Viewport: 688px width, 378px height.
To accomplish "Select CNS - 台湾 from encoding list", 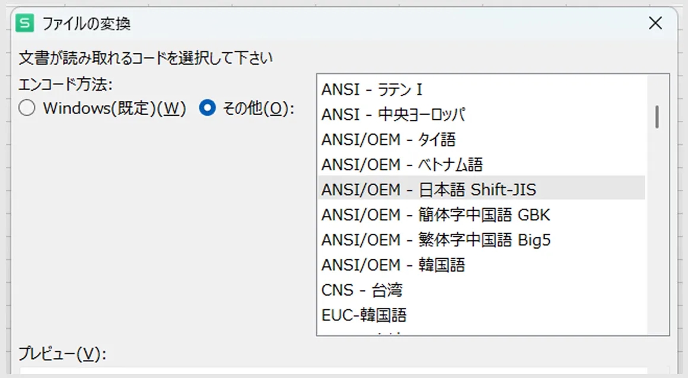I will 482,290.
